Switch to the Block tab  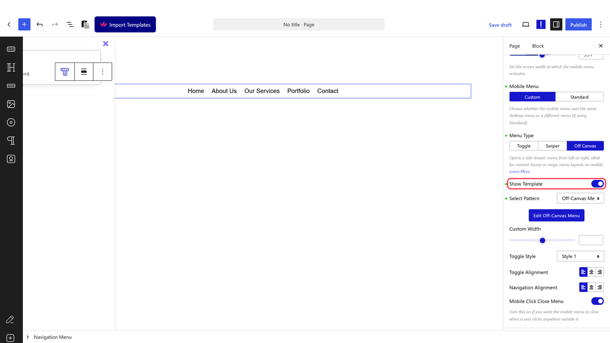[538, 46]
